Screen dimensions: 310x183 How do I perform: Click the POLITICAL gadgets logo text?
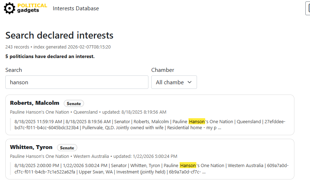[32, 8]
